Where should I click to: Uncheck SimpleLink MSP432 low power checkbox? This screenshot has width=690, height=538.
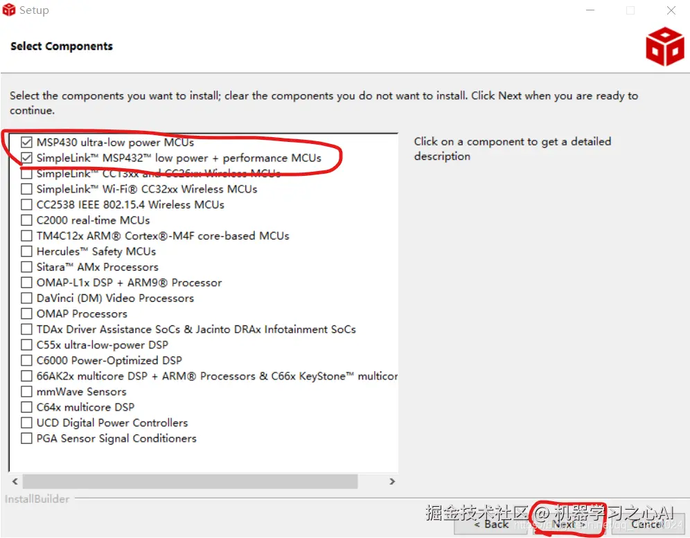tap(26, 158)
